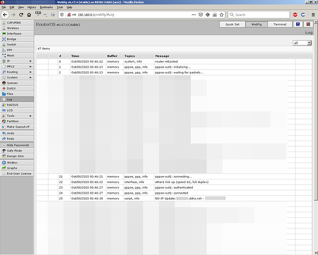Select the 'ether1 link up' log entry
This screenshot has width=318, height=255.
174,182
